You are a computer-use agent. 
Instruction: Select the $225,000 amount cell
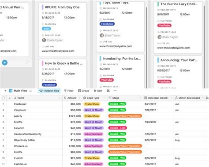[x=72, y=116]
